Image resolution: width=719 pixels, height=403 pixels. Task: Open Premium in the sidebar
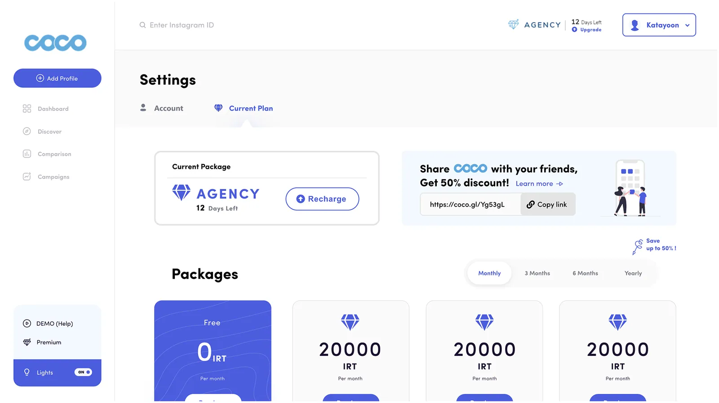pos(42,342)
